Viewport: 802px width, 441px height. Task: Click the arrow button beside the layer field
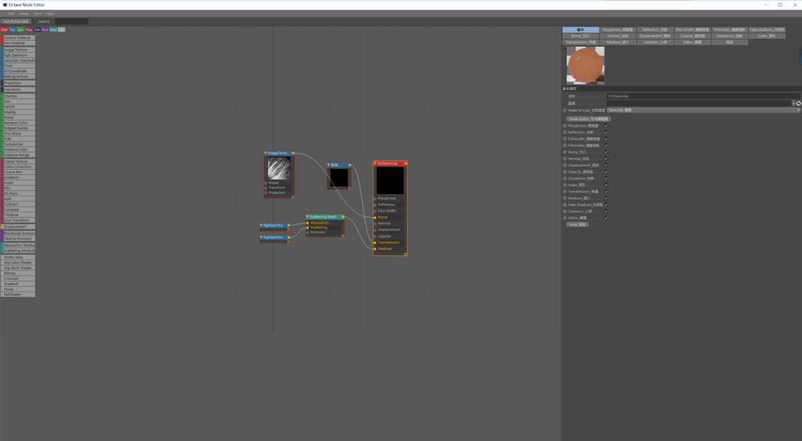(x=794, y=104)
